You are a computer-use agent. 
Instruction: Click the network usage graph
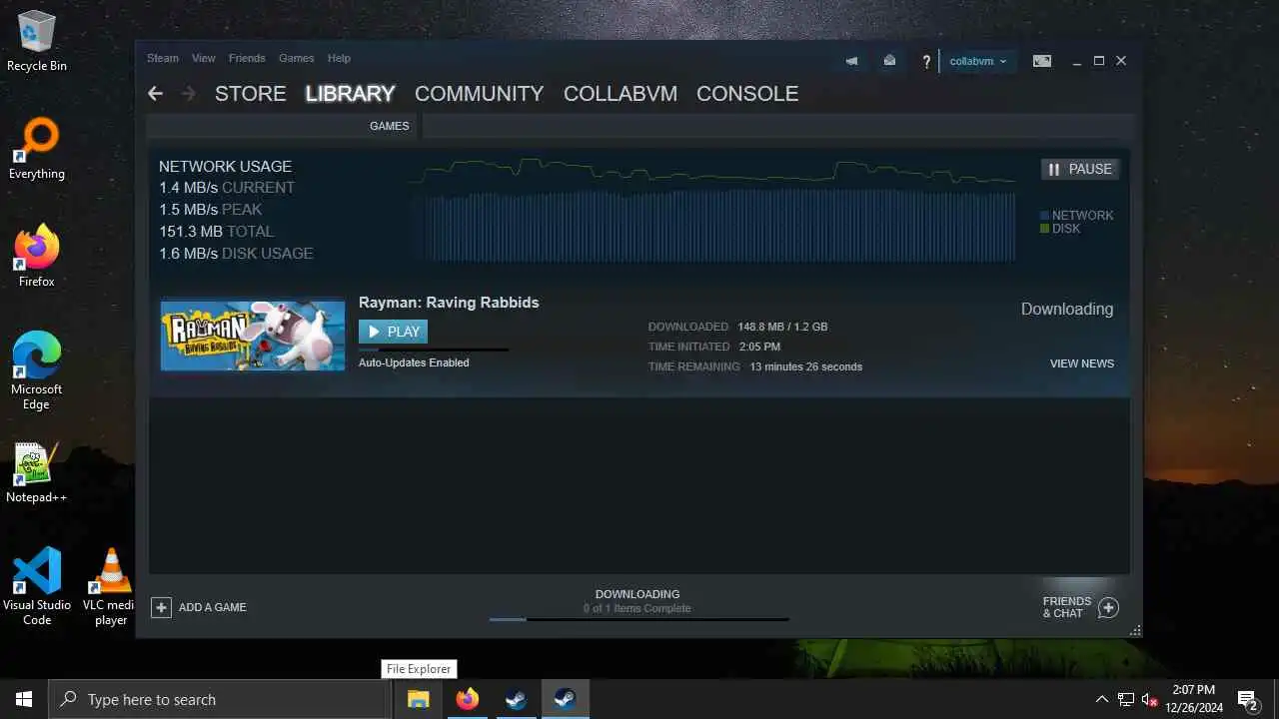pyautogui.click(x=712, y=210)
